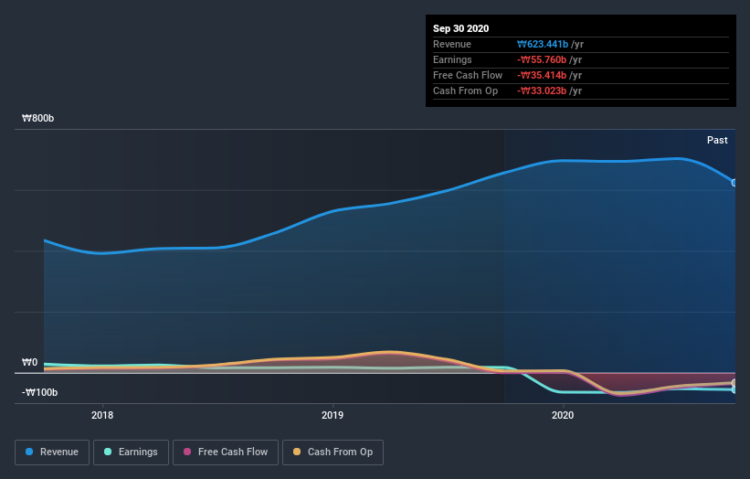Toggle the Revenue legend button

pos(52,452)
